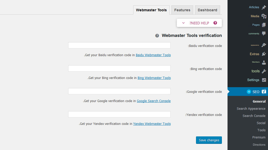This screenshot has height=150, width=268.
Task: Switch to the Dashboard tab
Action: point(207,10)
